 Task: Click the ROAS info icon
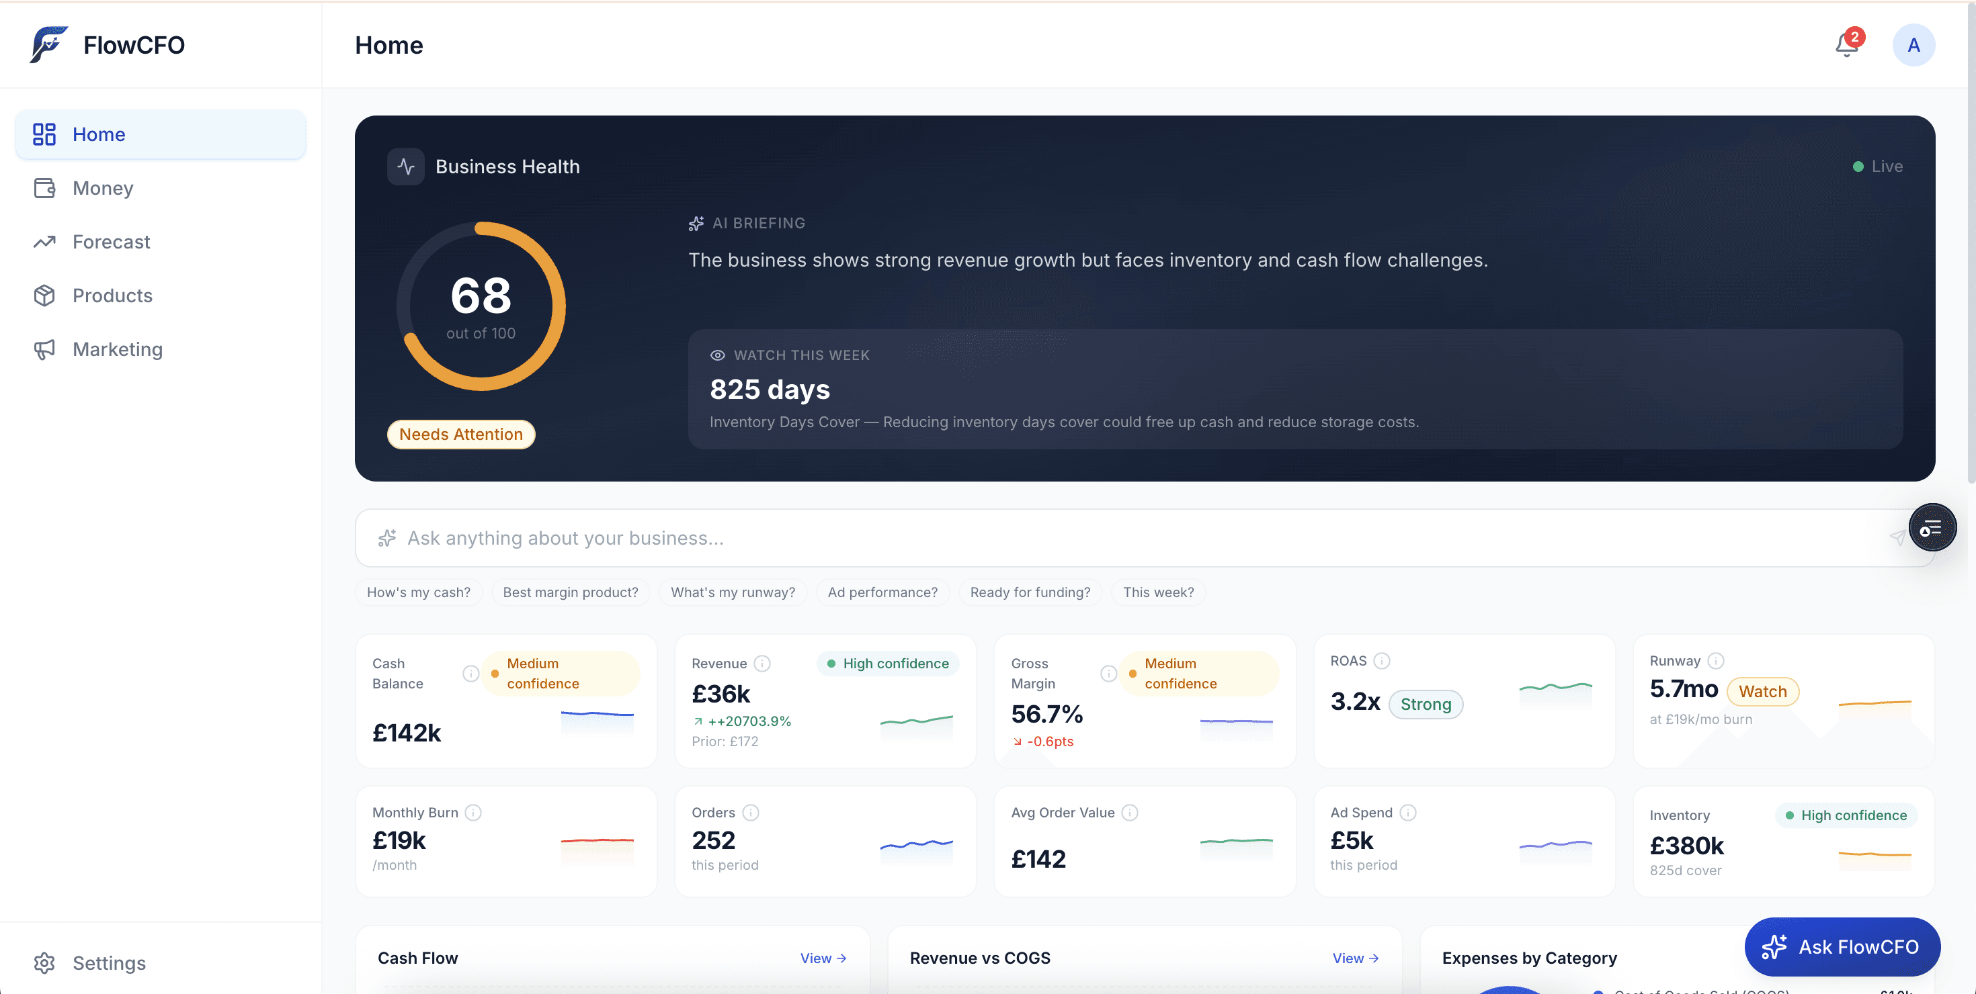click(1381, 660)
